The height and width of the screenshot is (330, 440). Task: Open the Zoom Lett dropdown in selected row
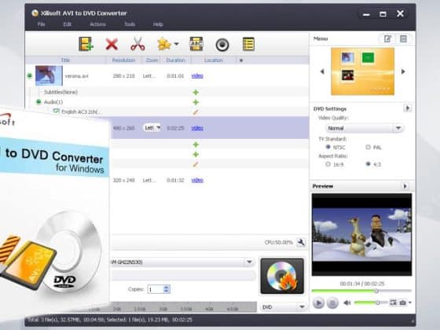152,128
